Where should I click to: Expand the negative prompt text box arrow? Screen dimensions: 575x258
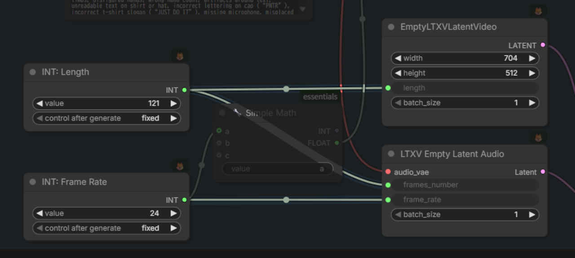pos(302,9)
